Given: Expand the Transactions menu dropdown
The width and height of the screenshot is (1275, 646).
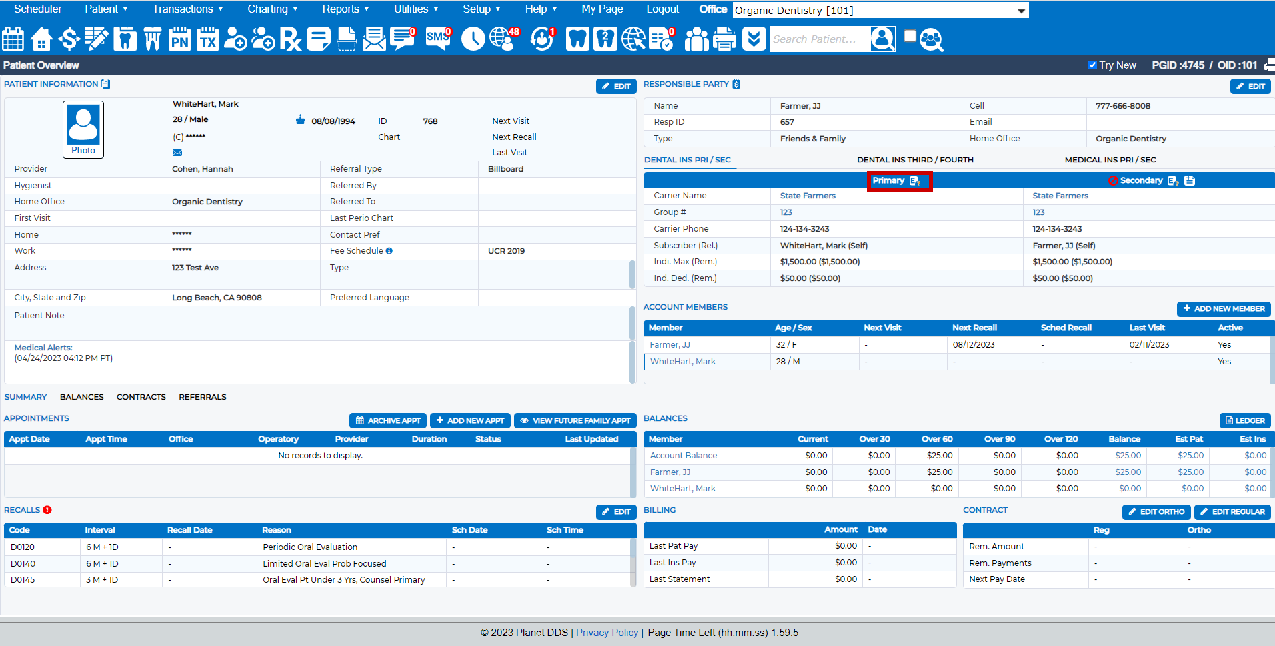Looking at the screenshot, I should pyautogui.click(x=187, y=9).
